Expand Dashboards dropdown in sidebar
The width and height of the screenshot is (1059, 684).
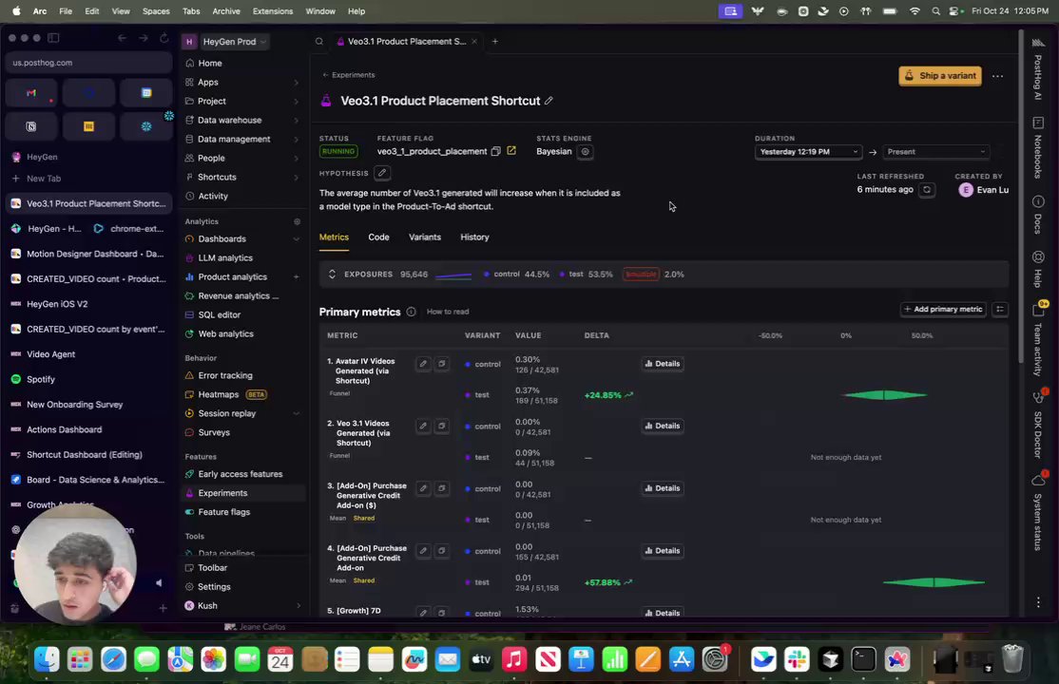296,239
